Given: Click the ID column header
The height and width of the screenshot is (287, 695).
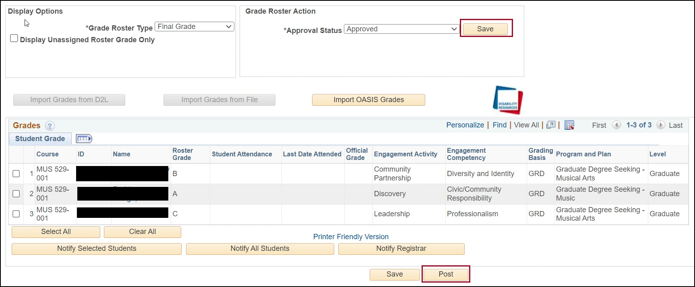Looking at the screenshot, I should click(x=81, y=154).
